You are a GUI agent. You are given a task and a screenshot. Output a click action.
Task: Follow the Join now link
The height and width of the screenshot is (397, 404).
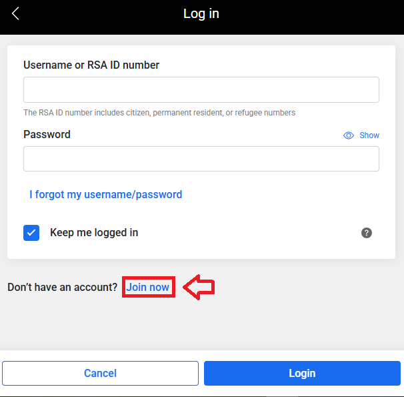(x=147, y=287)
